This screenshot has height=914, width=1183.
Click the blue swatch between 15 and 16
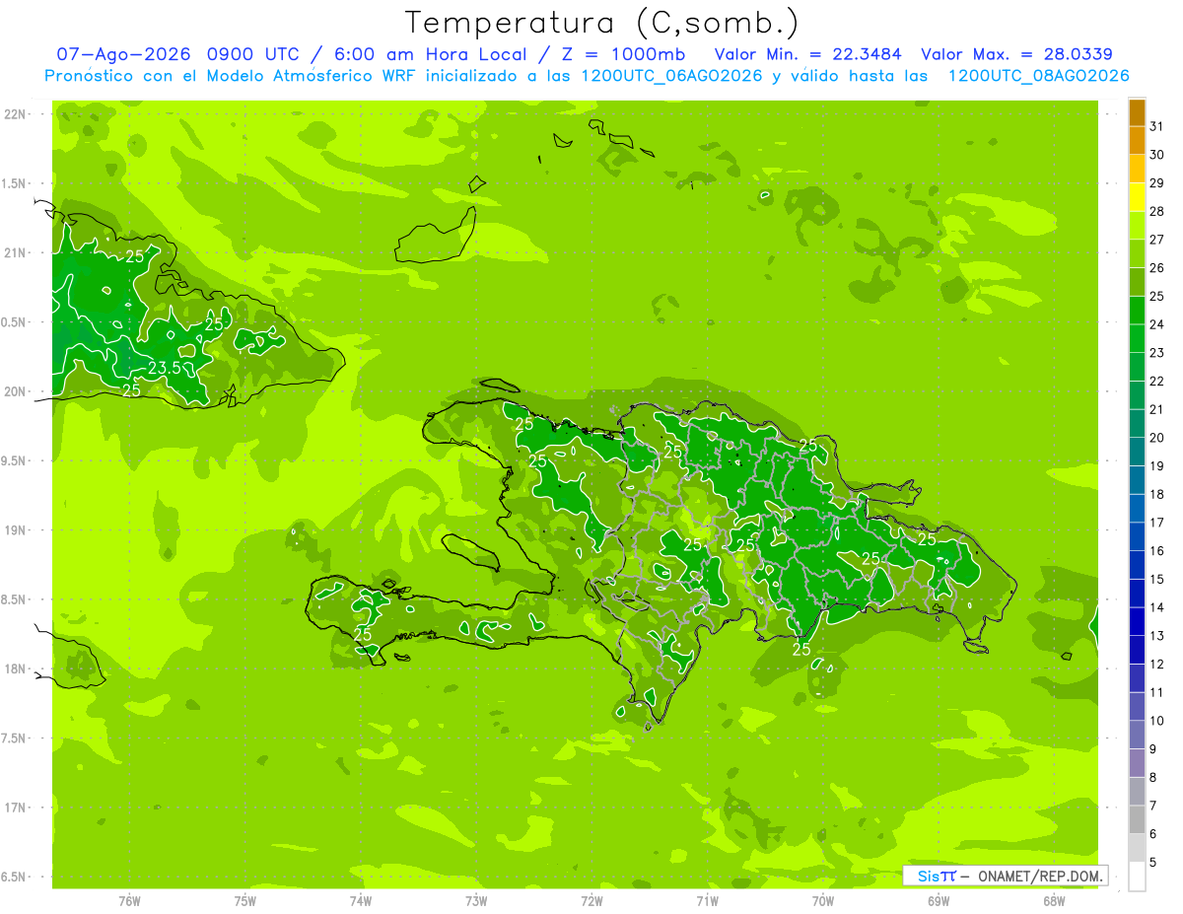(1137, 566)
